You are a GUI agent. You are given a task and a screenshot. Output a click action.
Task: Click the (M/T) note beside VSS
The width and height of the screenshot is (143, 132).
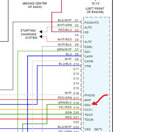pos(98,129)
